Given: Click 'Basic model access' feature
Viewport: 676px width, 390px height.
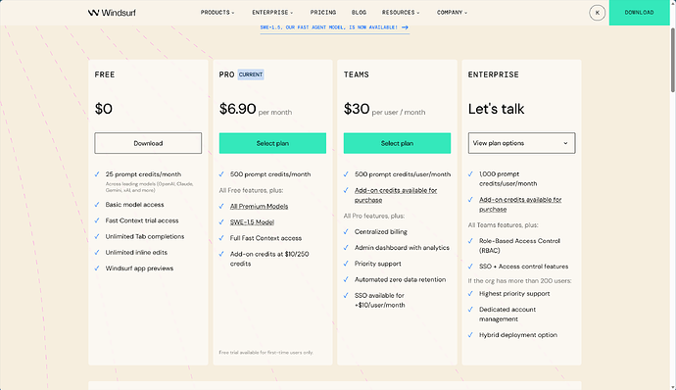Looking at the screenshot, I should pyautogui.click(x=134, y=205).
